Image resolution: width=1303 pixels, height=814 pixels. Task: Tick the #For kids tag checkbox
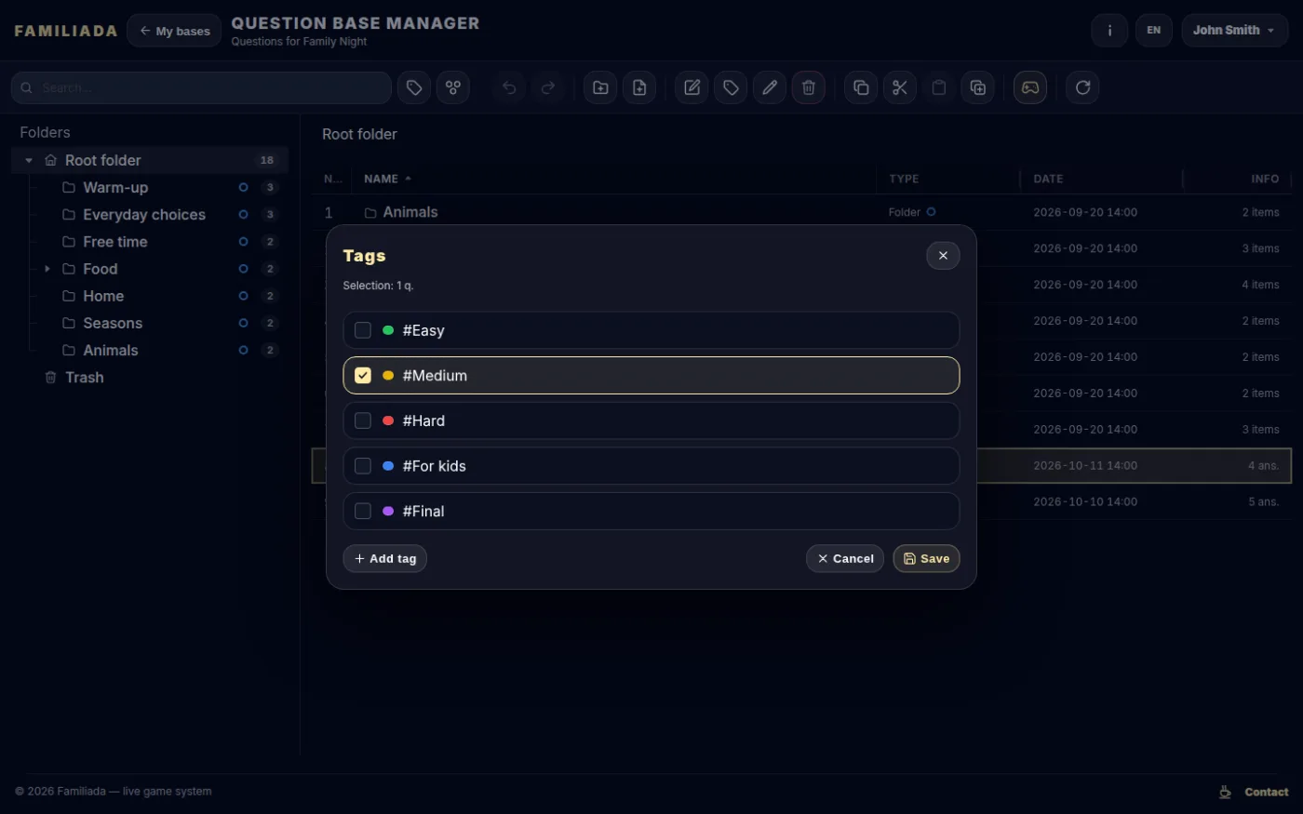tap(363, 466)
